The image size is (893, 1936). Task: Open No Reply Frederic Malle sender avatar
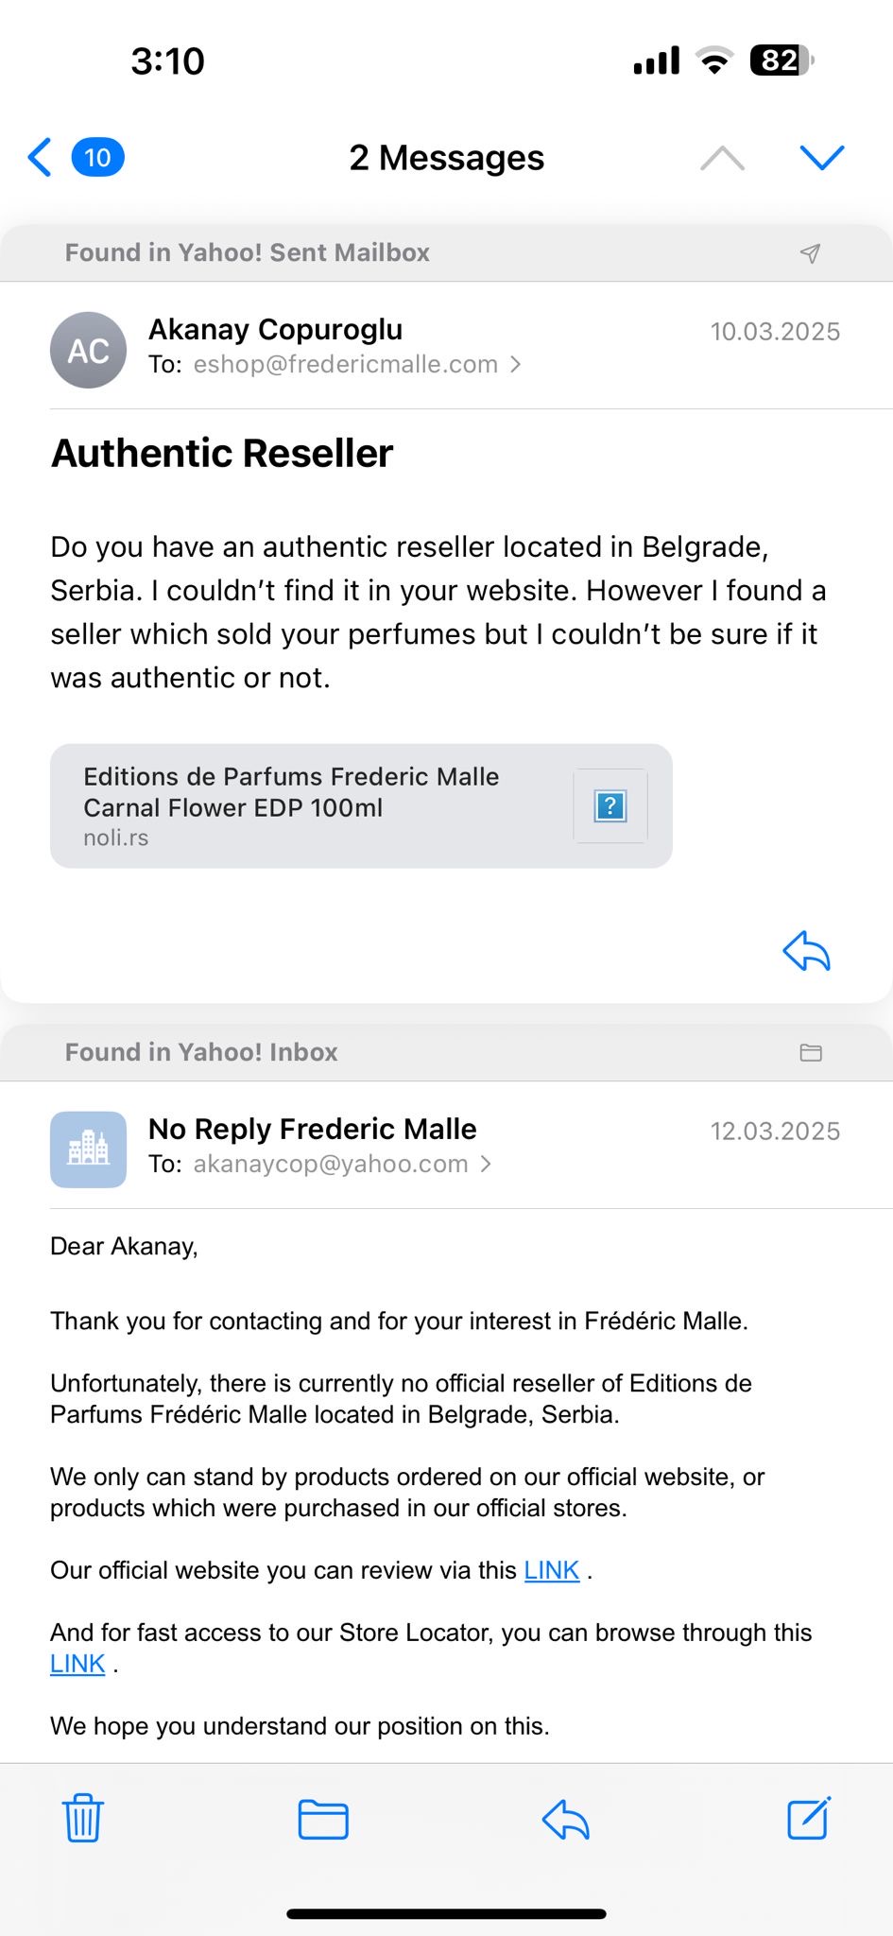pyautogui.click(x=88, y=1149)
